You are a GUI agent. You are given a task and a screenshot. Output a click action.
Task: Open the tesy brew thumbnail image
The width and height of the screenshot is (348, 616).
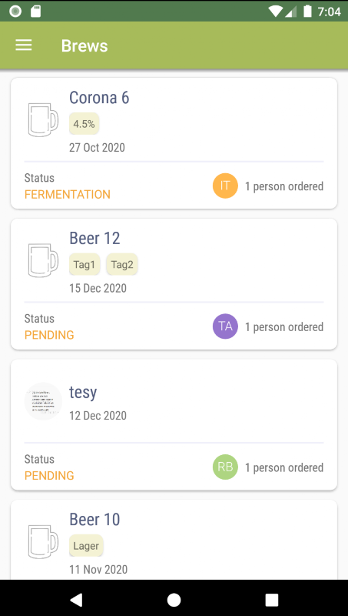coord(43,401)
